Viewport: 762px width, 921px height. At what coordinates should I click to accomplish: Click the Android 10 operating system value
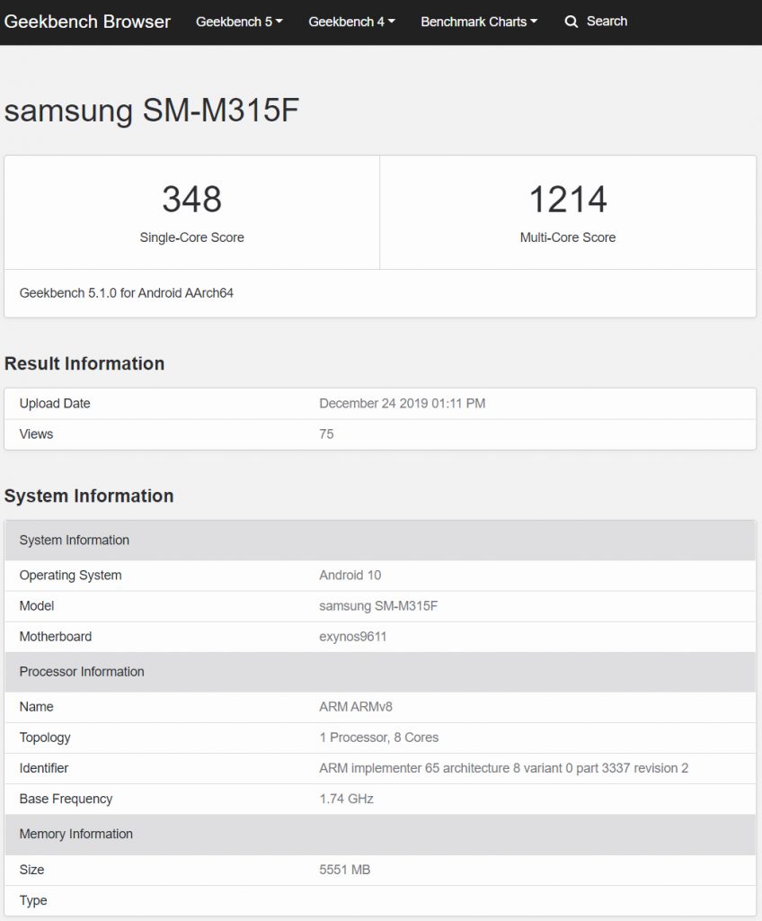(350, 576)
